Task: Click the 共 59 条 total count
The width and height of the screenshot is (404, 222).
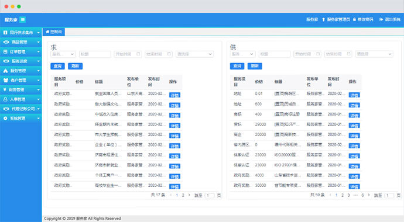Action: click(317, 195)
